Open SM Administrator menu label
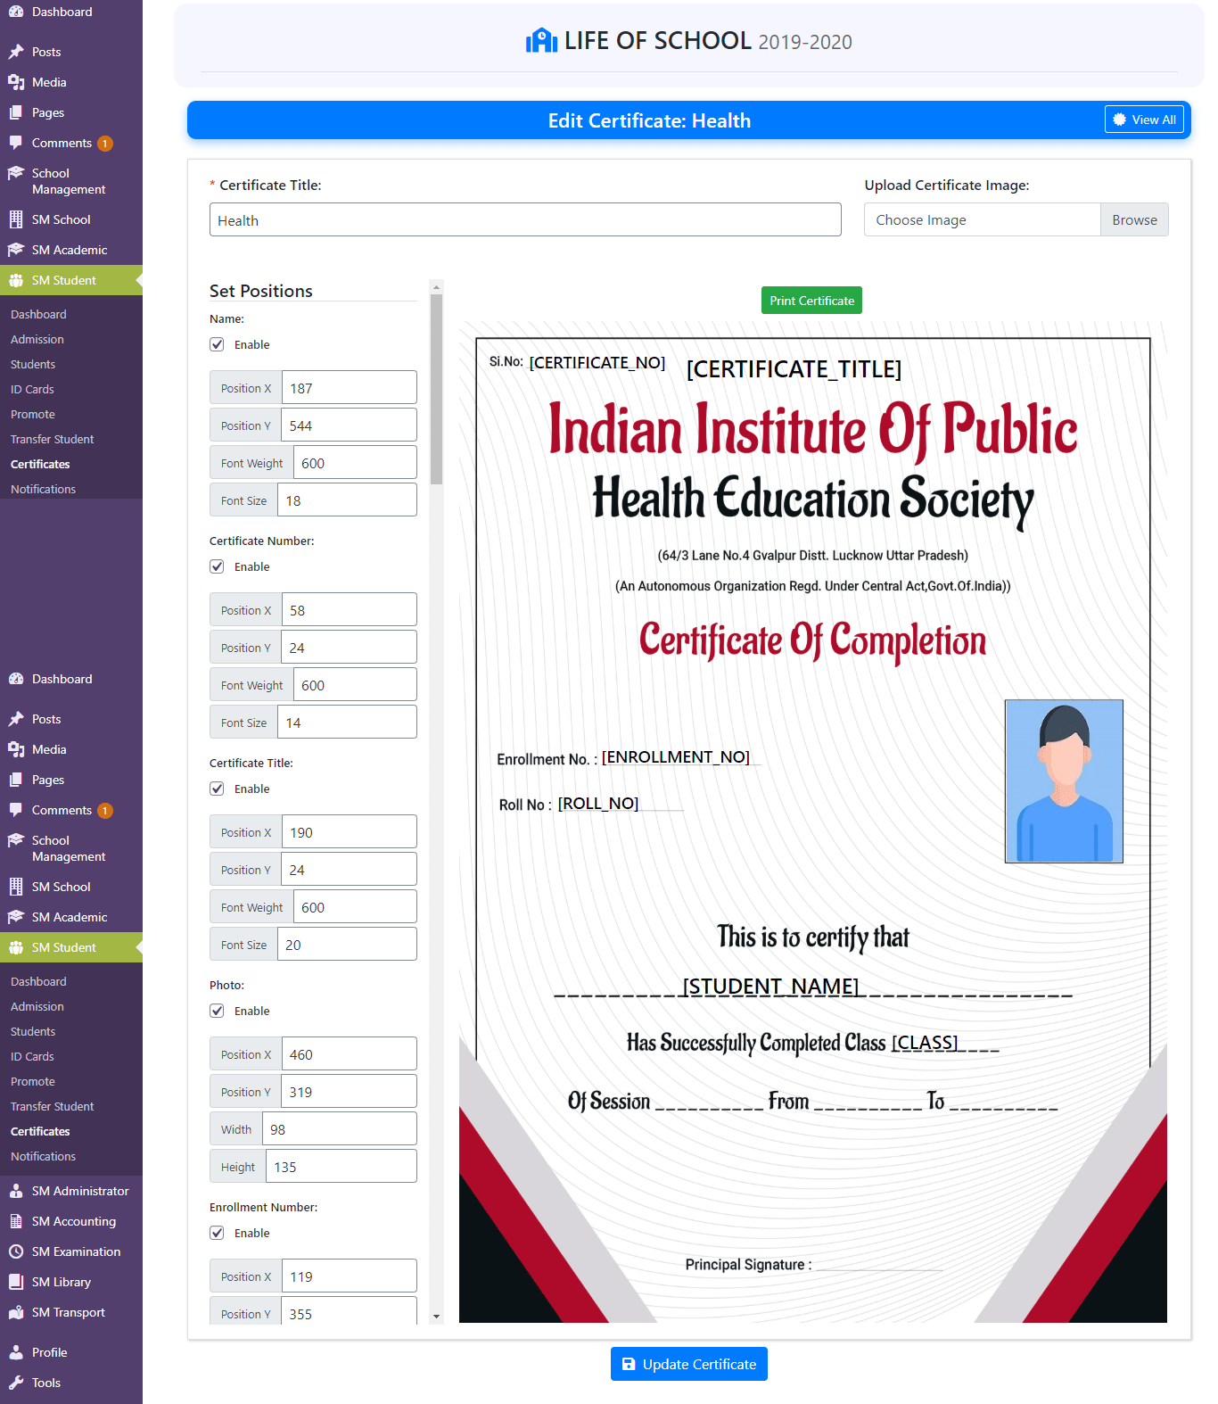This screenshot has height=1404, width=1218. tap(80, 1191)
